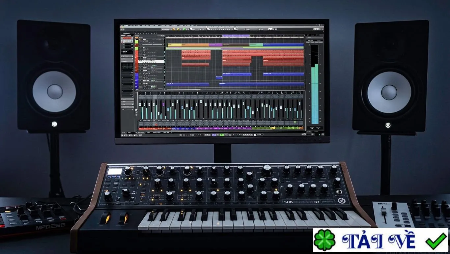Click the purple fader cap in MixConsole
This screenshot has width=450, height=254.
pyautogui.click(x=163, y=104)
